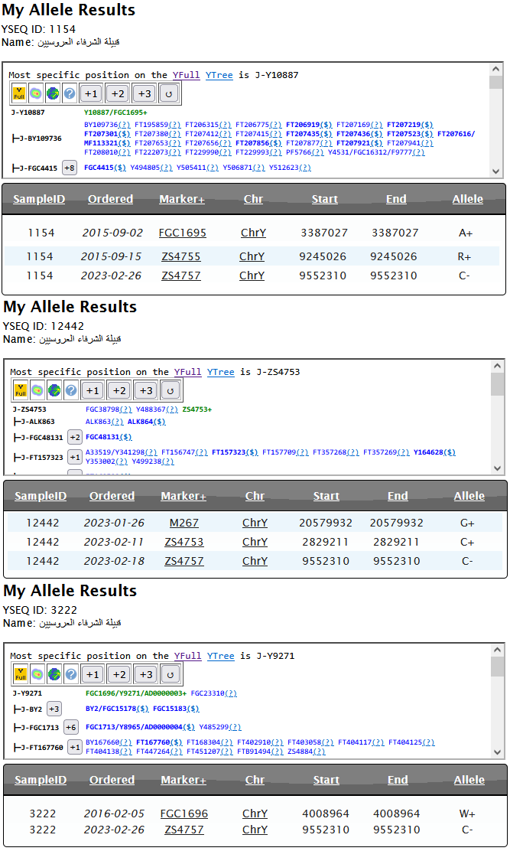Click refresh icon in the J-Y9271 panel toolbar
The image size is (510, 851).
[x=171, y=675]
